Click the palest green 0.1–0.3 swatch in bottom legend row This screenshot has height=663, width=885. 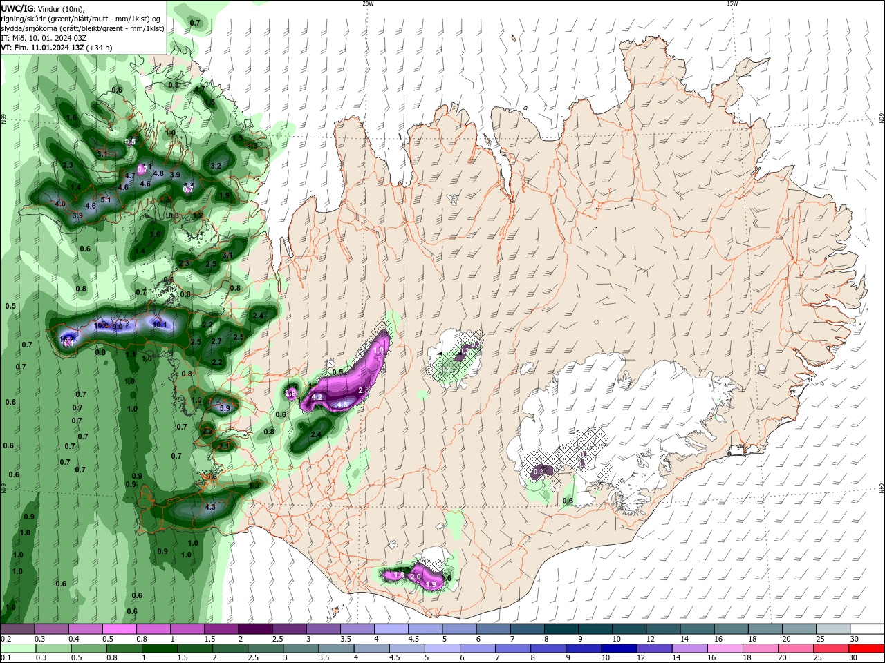pos(19,648)
